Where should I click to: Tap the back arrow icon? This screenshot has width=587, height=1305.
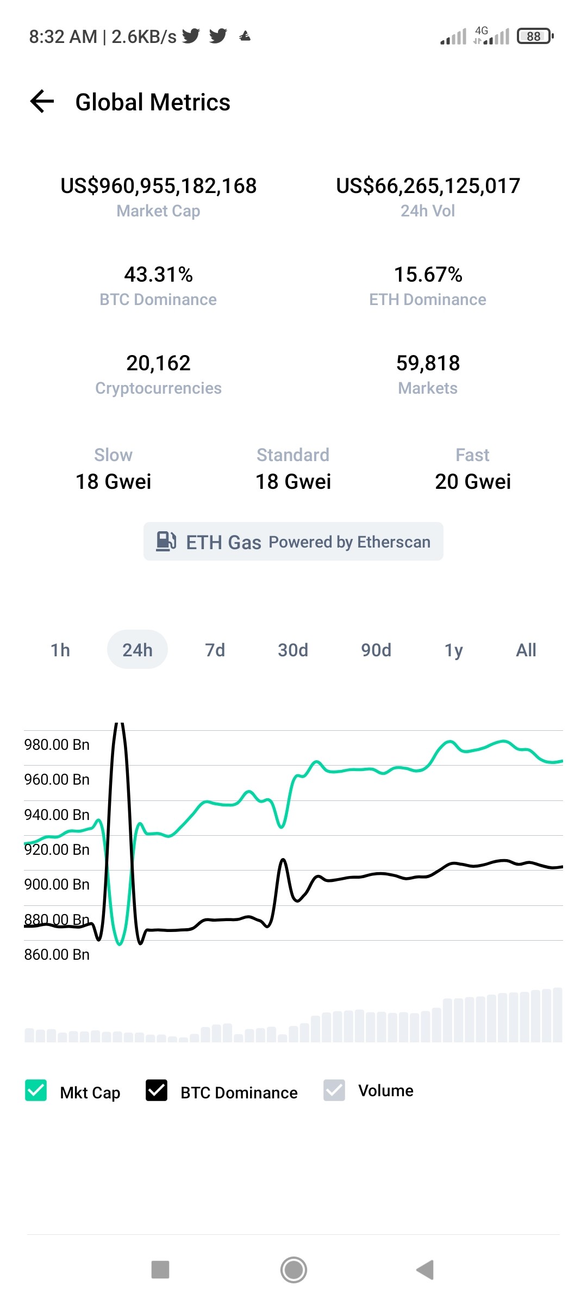tap(42, 102)
